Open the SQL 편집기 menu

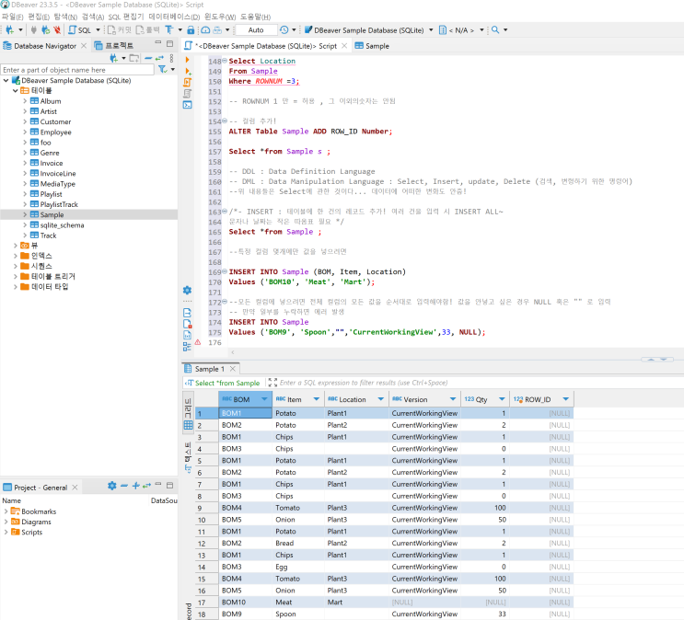pyautogui.click(x=126, y=17)
